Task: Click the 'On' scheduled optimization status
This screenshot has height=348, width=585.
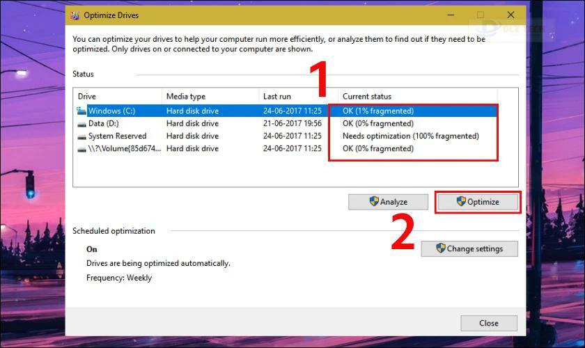Action: [92, 249]
